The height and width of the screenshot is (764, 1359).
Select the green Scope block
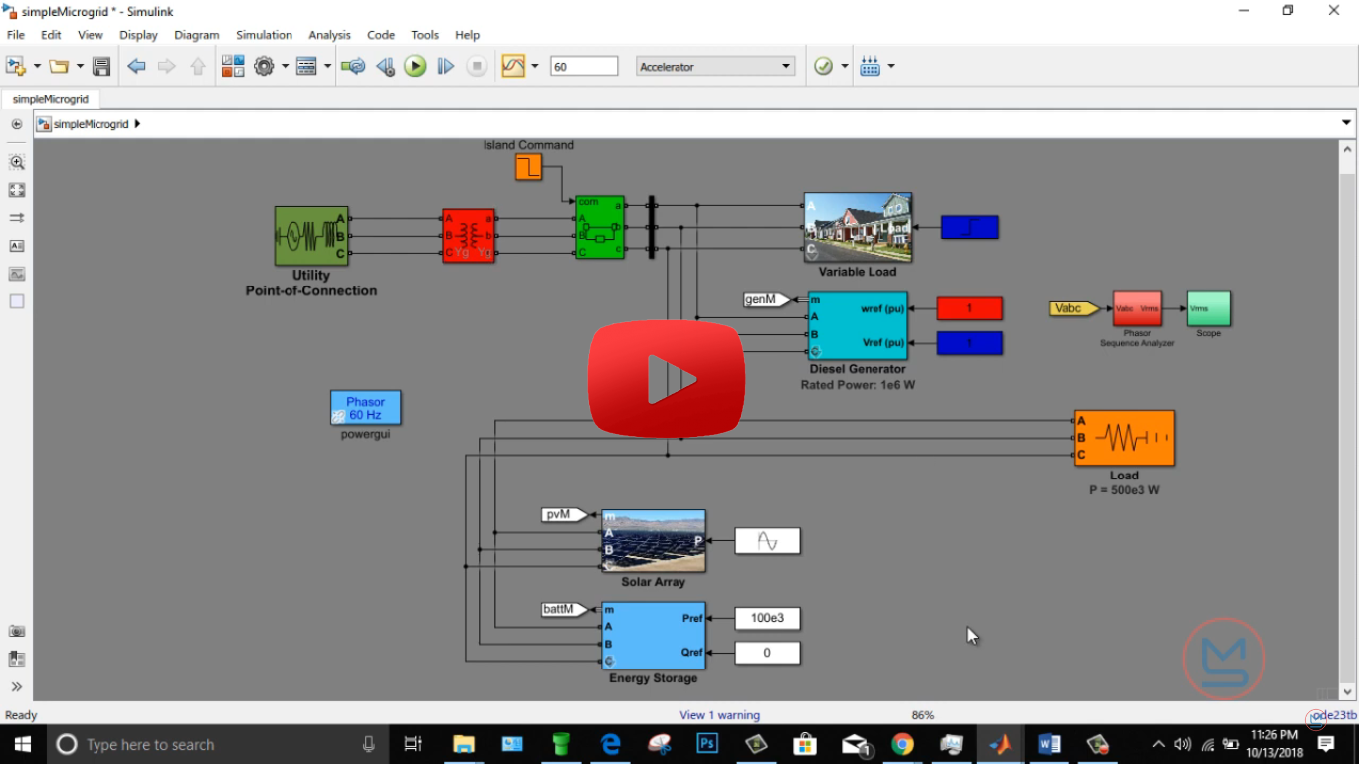[1208, 308]
